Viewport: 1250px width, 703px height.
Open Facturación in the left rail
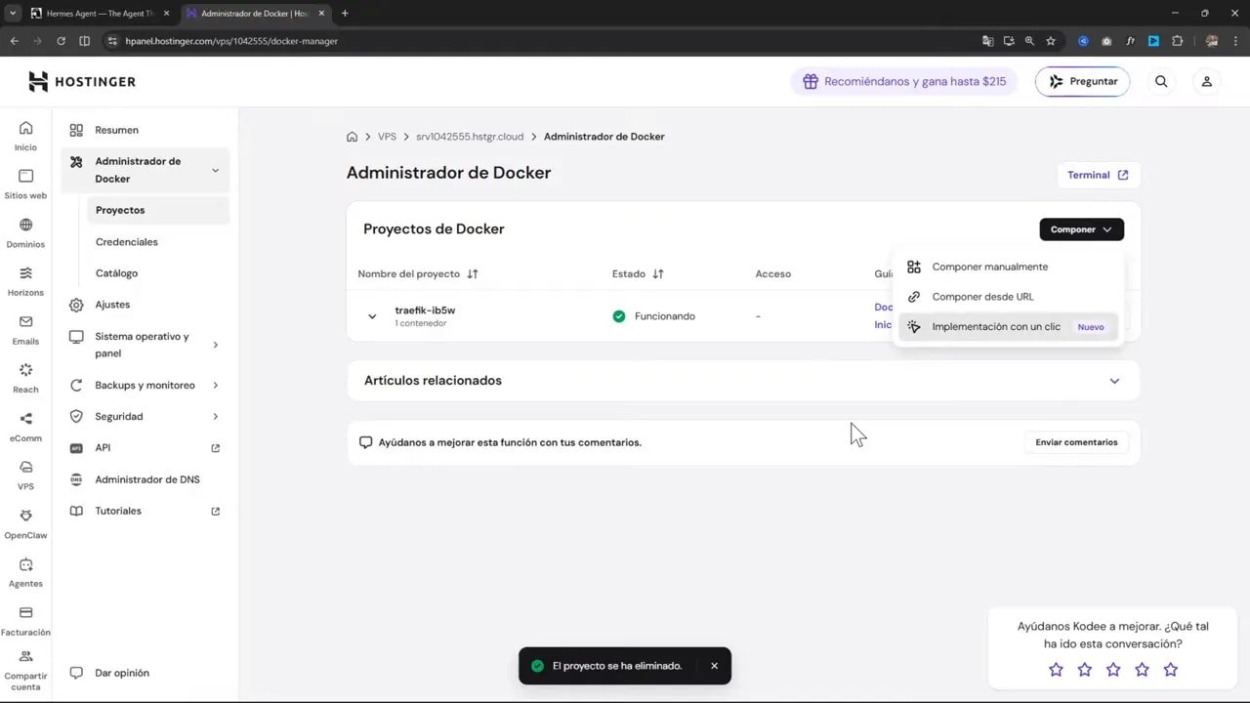25,620
